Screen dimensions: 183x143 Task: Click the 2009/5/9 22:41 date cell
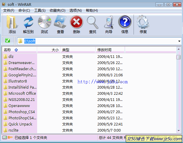pyautogui.click(x=110, y=124)
